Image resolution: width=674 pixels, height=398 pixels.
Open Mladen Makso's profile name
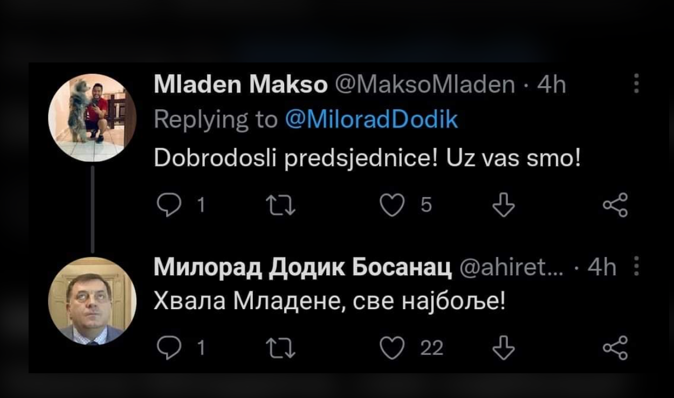[240, 85]
